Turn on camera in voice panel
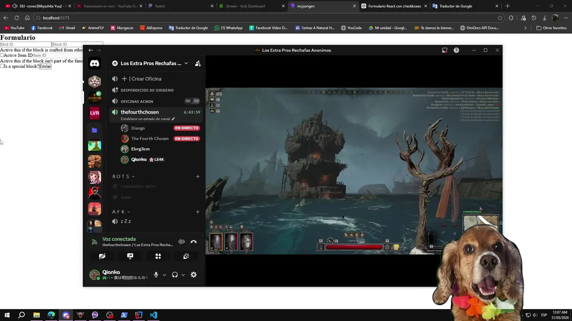 pos(102,256)
